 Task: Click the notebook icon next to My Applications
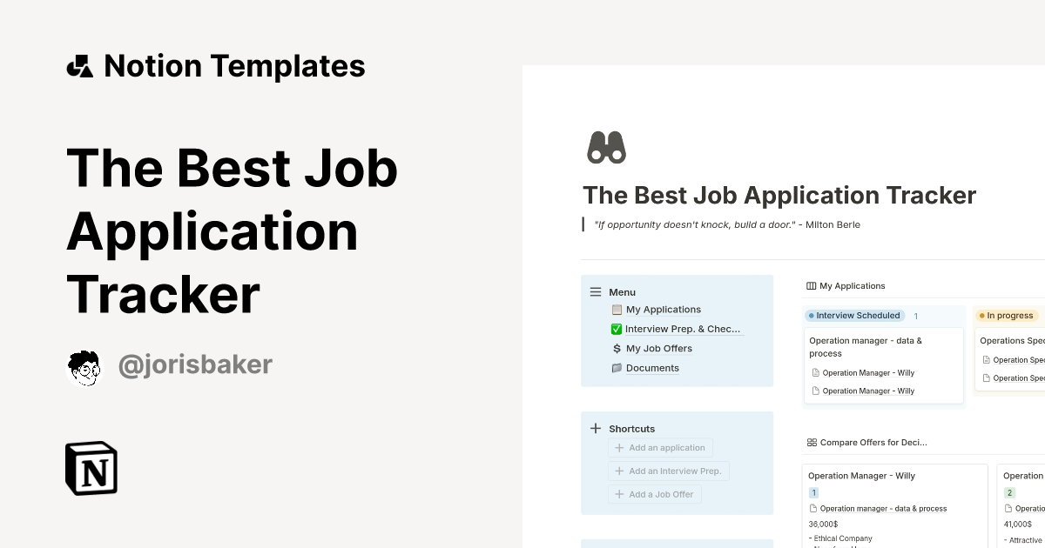[614, 310]
